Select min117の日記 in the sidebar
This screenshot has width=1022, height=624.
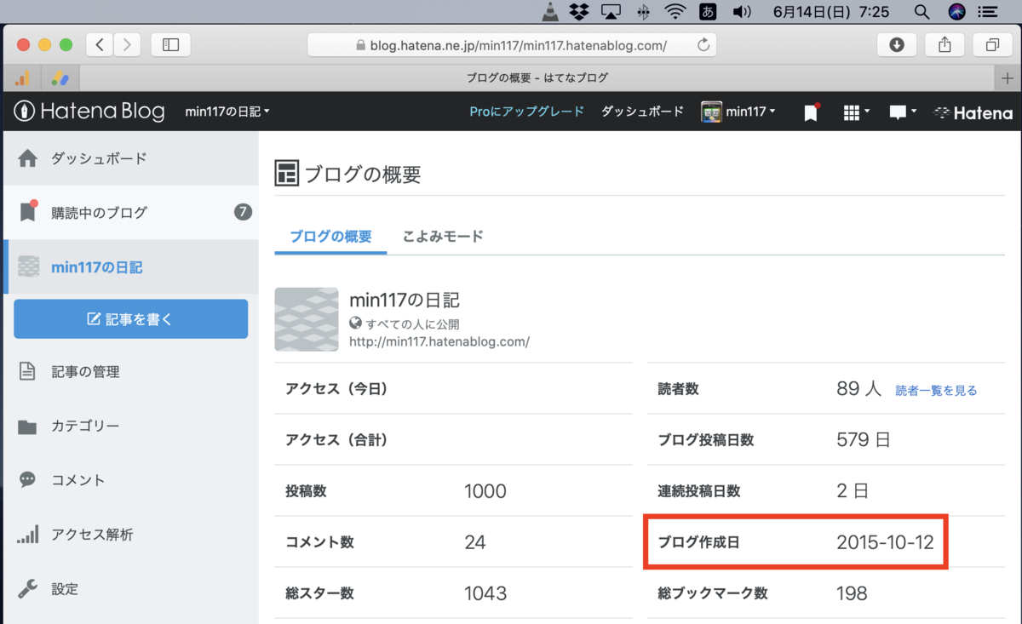click(x=131, y=267)
